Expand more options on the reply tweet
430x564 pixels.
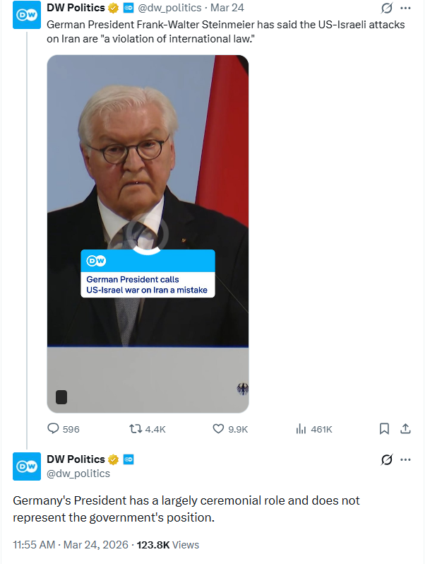tap(405, 459)
